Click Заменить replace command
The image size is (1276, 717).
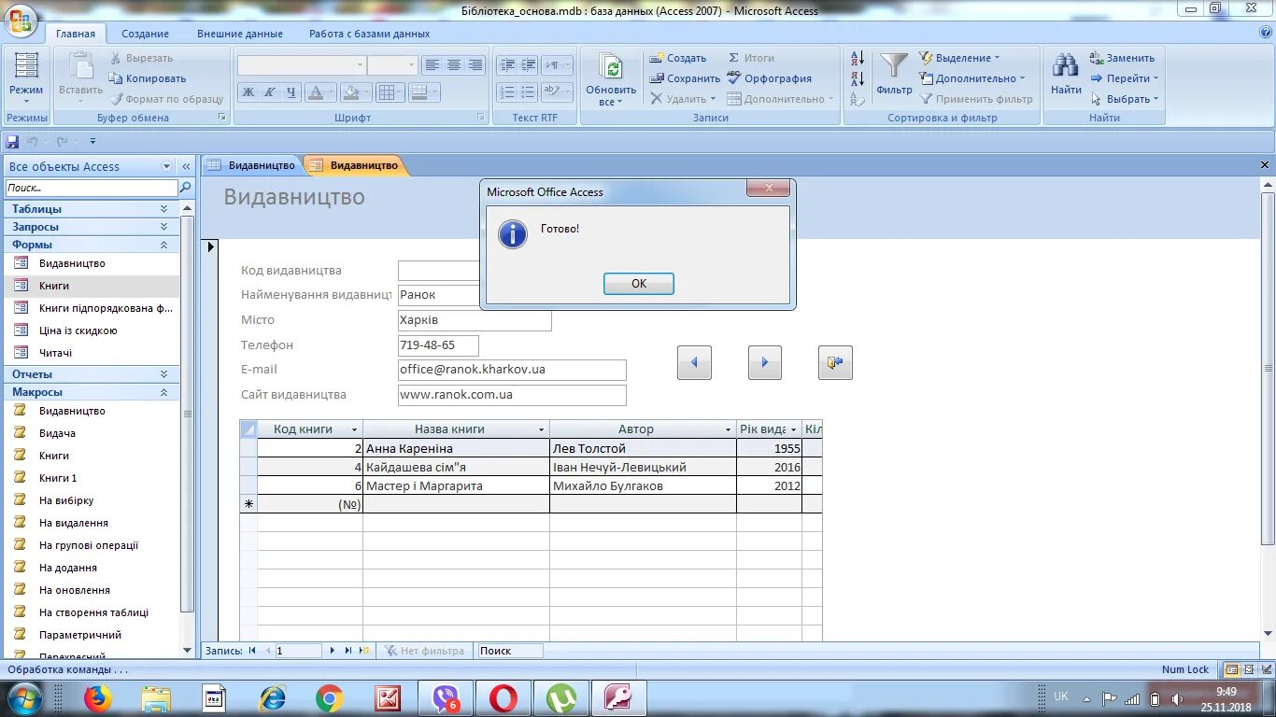1122,58
